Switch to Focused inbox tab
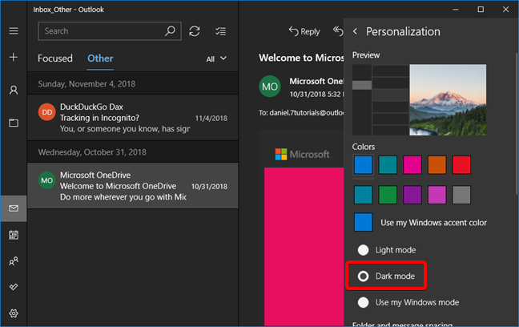Image resolution: width=519 pixels, height=327 pixels. (55, 59)
